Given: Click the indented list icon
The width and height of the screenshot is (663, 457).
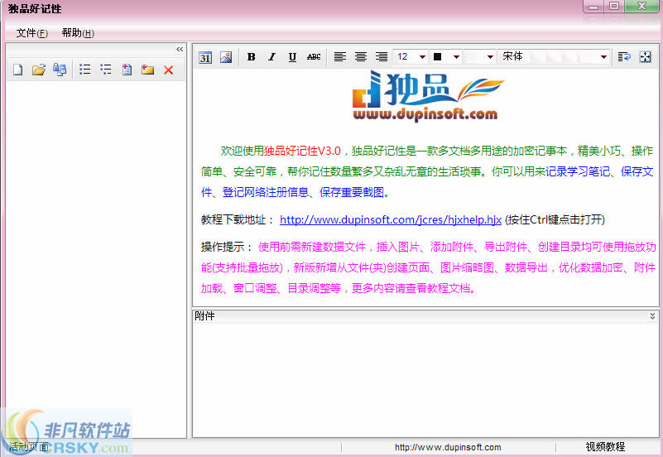Looking at the screenshot, I should tap(106, 70).
